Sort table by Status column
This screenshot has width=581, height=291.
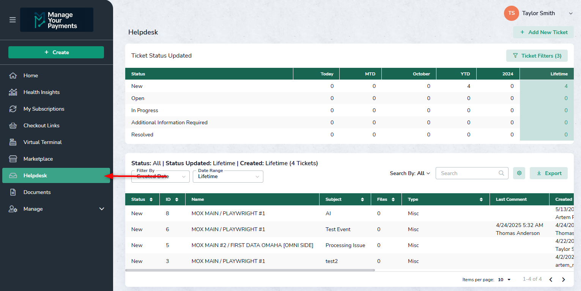(151, 199)
